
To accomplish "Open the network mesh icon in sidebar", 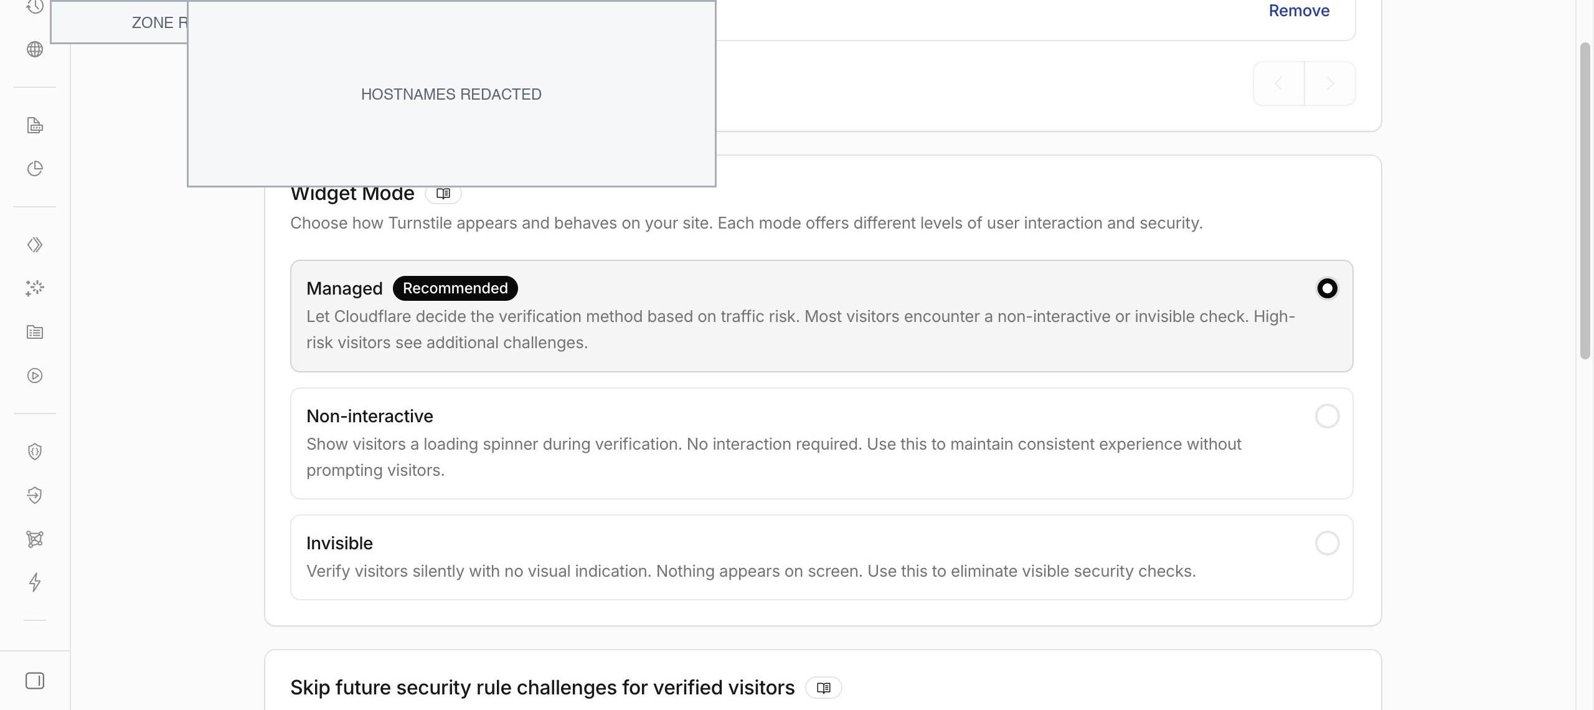I will [35, 539].
